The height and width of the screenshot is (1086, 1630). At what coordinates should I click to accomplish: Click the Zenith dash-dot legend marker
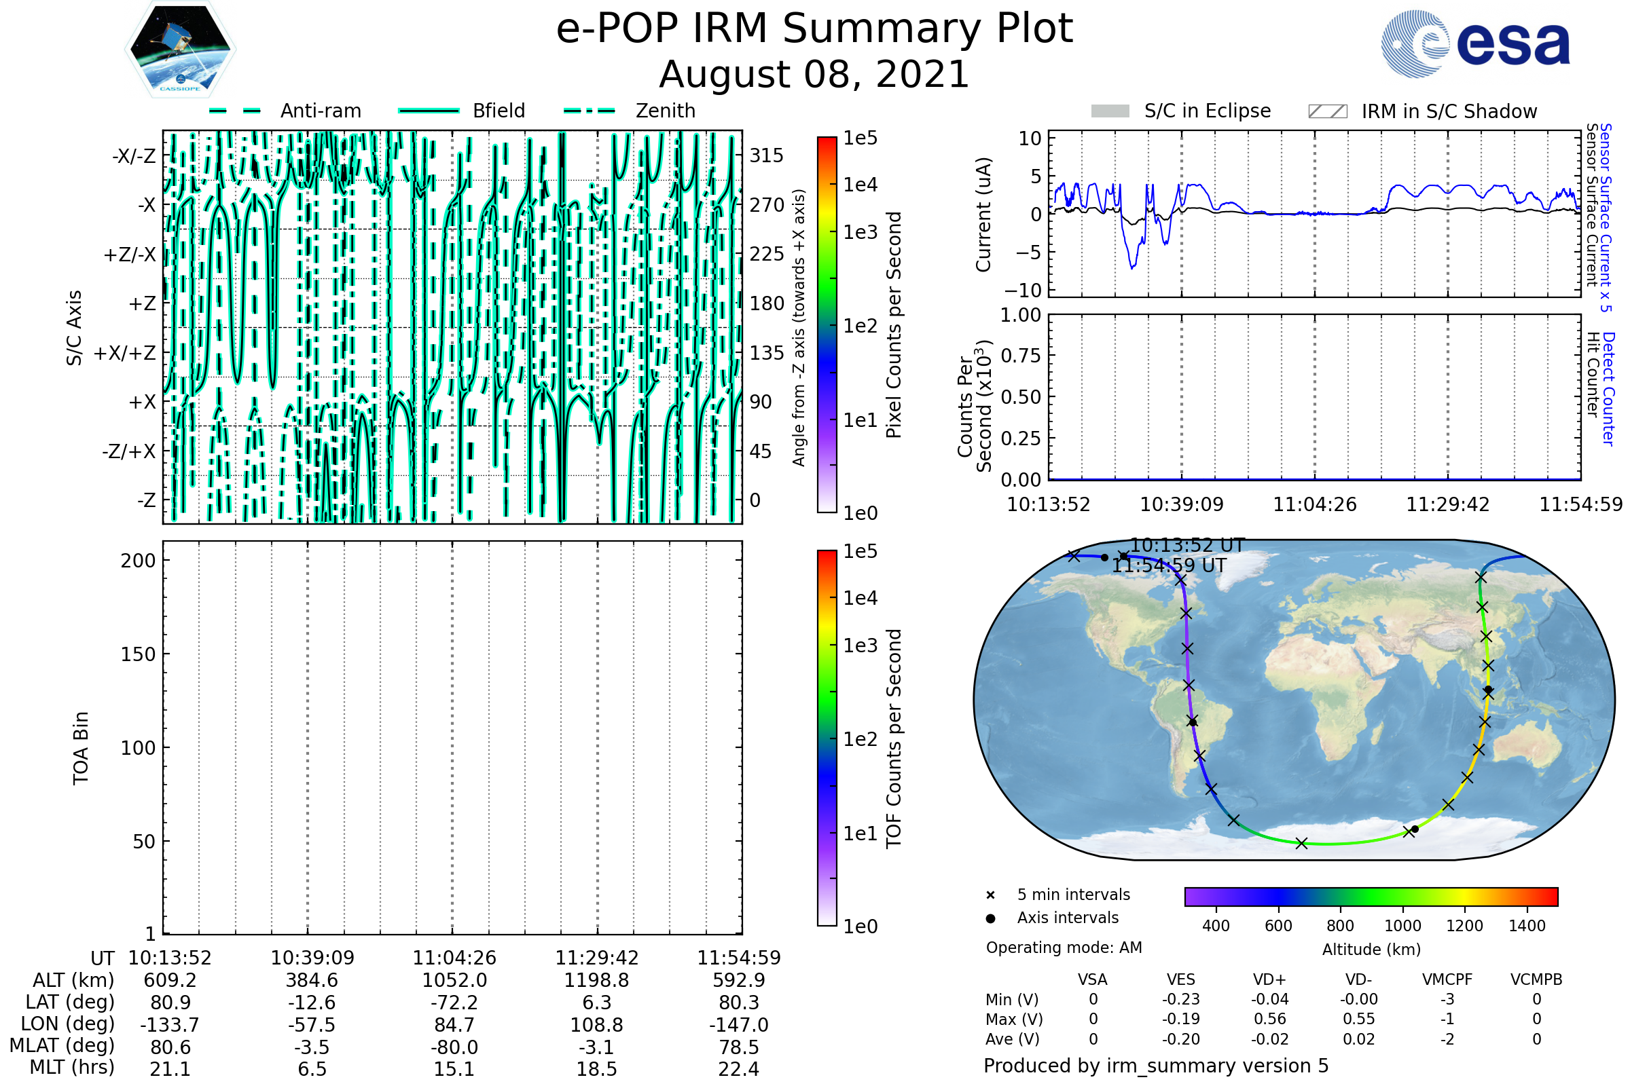coord(590,111)
